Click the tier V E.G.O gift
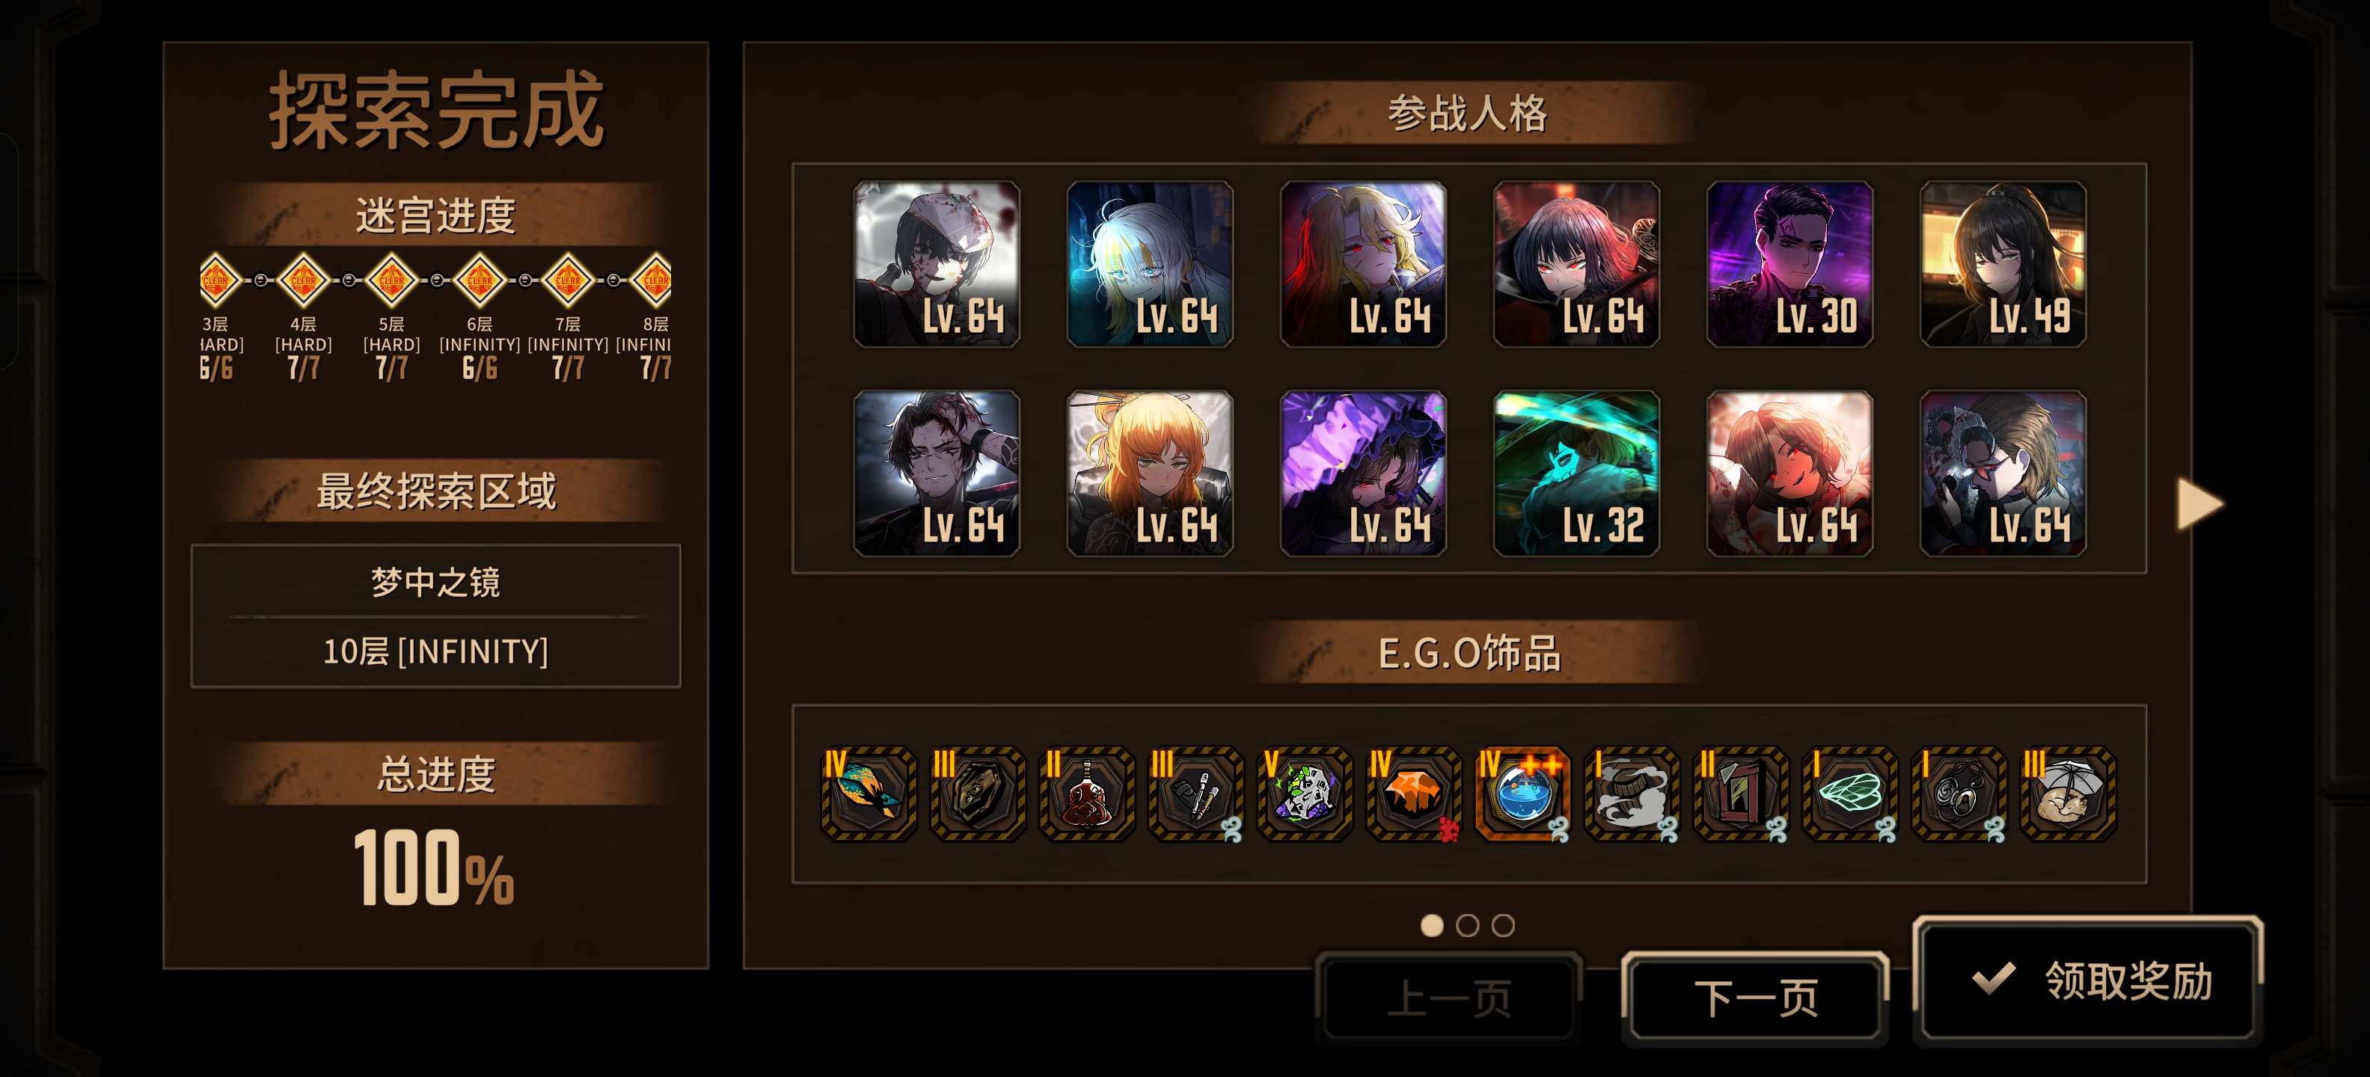This screenshot has width=2370, height=1077. pos(1305,793)
